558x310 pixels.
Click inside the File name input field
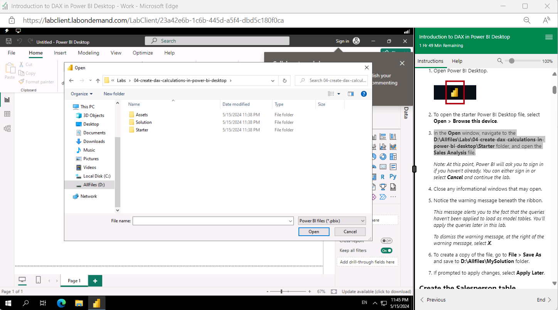(212, 220)
